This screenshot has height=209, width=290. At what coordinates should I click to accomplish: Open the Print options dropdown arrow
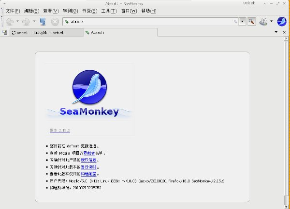coord(271,21)
